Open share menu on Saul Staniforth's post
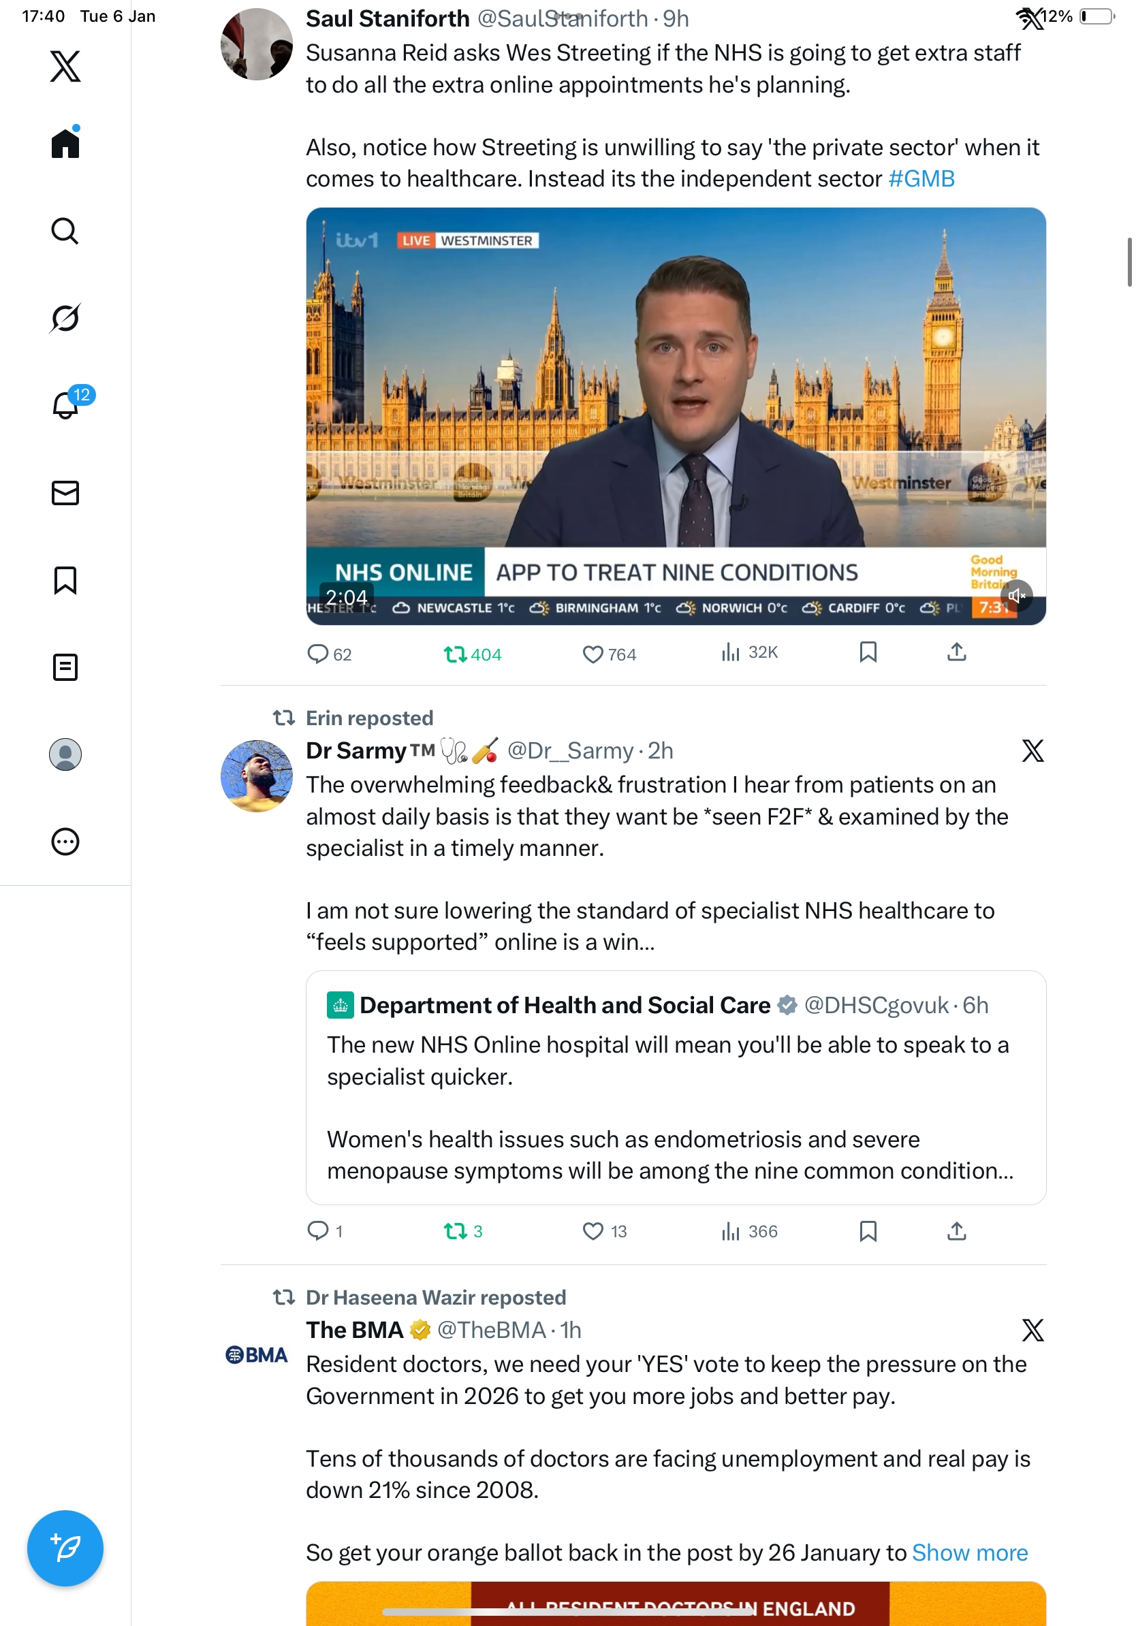Image resolution: width=1136 pixels, height=1626 pixels. coord(956,652)
